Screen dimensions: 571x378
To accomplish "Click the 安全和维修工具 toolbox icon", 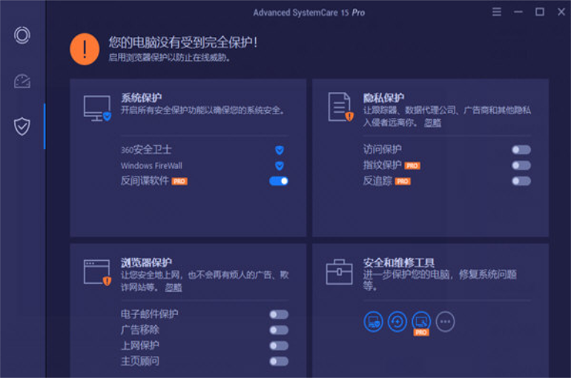I will point(339,272).
